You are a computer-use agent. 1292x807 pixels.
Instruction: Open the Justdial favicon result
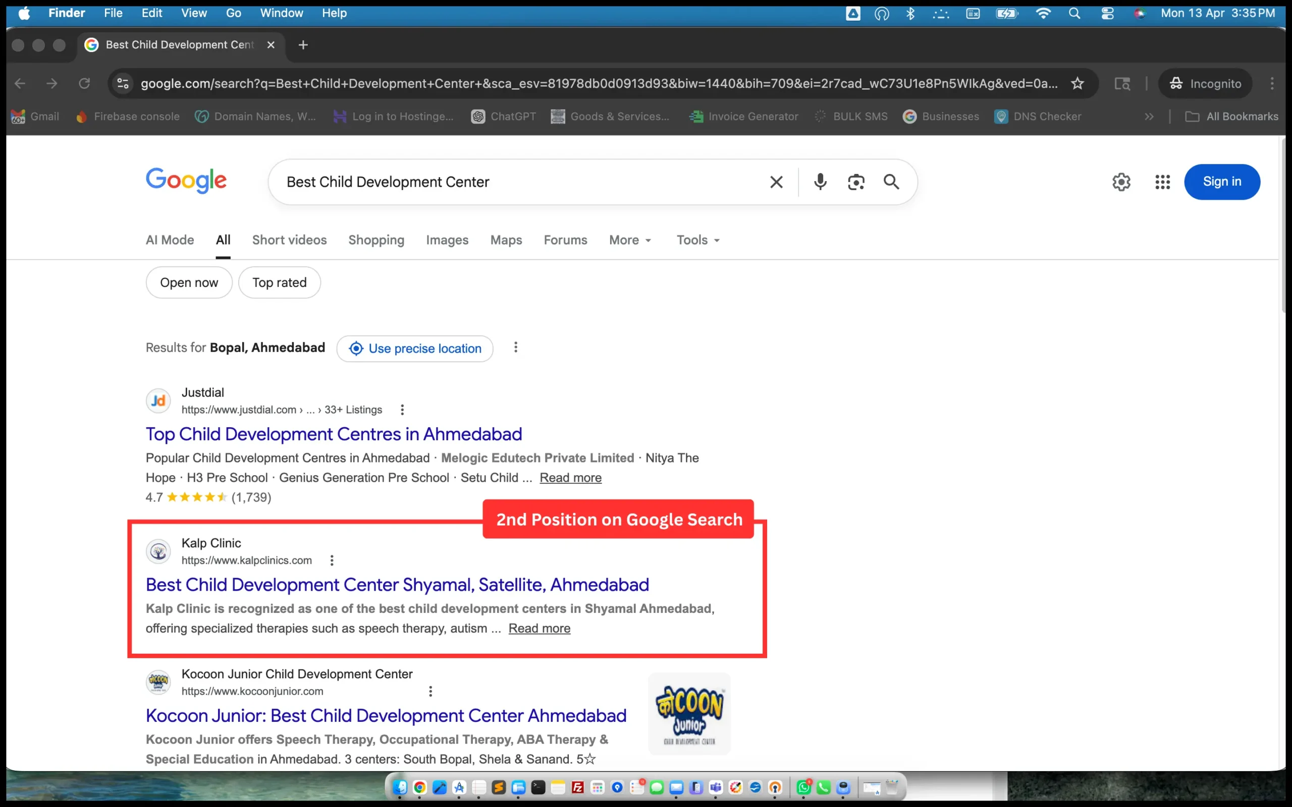pyautogui.click(x=158, y=401)
